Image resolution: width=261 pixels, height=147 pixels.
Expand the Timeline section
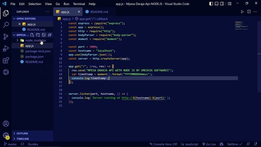click(14, 139)
